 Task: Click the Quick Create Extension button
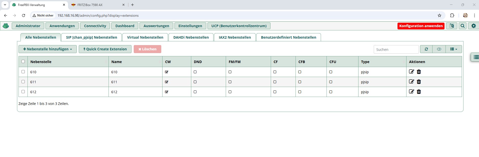point(105,49)
